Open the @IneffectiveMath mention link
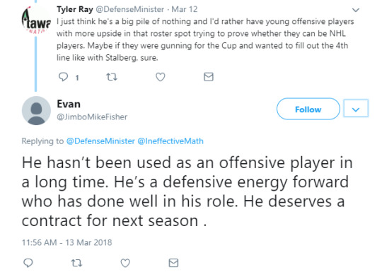The height and width of the screenshot is (272, 382). click(170, 141)
